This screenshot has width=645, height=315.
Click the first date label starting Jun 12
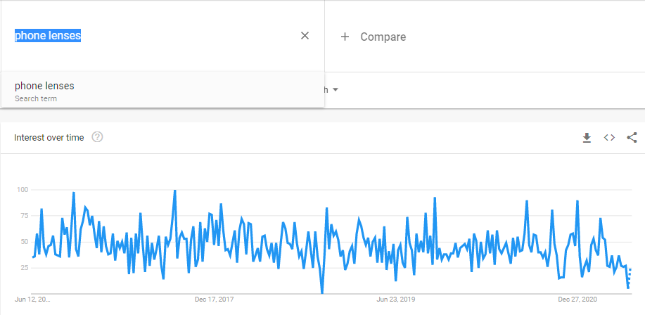tap(32, 299)
